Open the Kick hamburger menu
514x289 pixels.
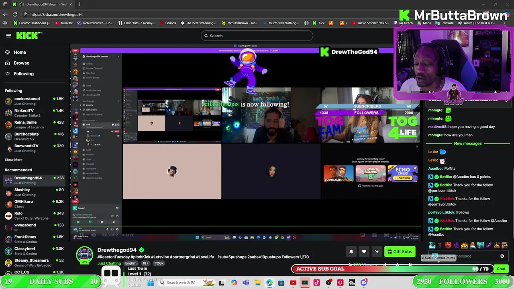point(8,36)
